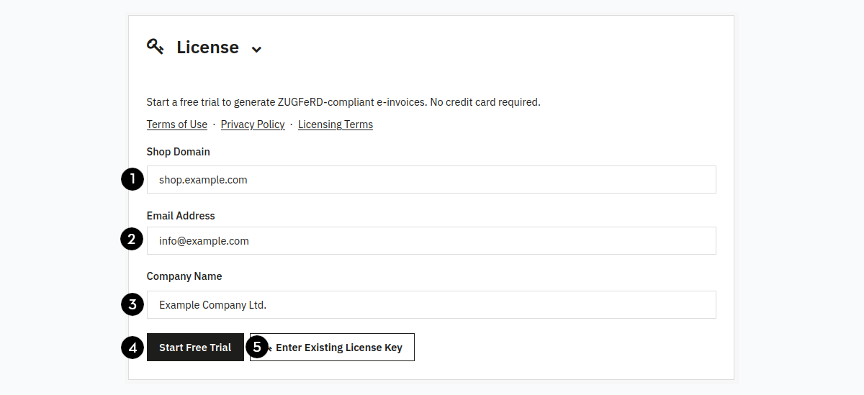Focus the Company Name input field
864x395 pixels.
(431, 305)
